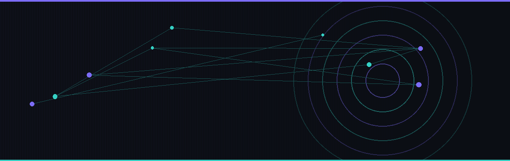Click the small teal node below the topmost teal node
This screenshot has height=161, width=510.
pyautogui.click(x=153, y=48)
